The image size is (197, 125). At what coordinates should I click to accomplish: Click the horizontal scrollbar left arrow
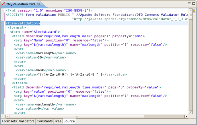click(x=8, y=117)
